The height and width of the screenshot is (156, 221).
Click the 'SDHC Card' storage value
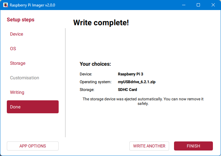point(127,90)
